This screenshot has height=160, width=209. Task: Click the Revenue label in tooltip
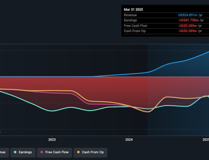[130, 15]
